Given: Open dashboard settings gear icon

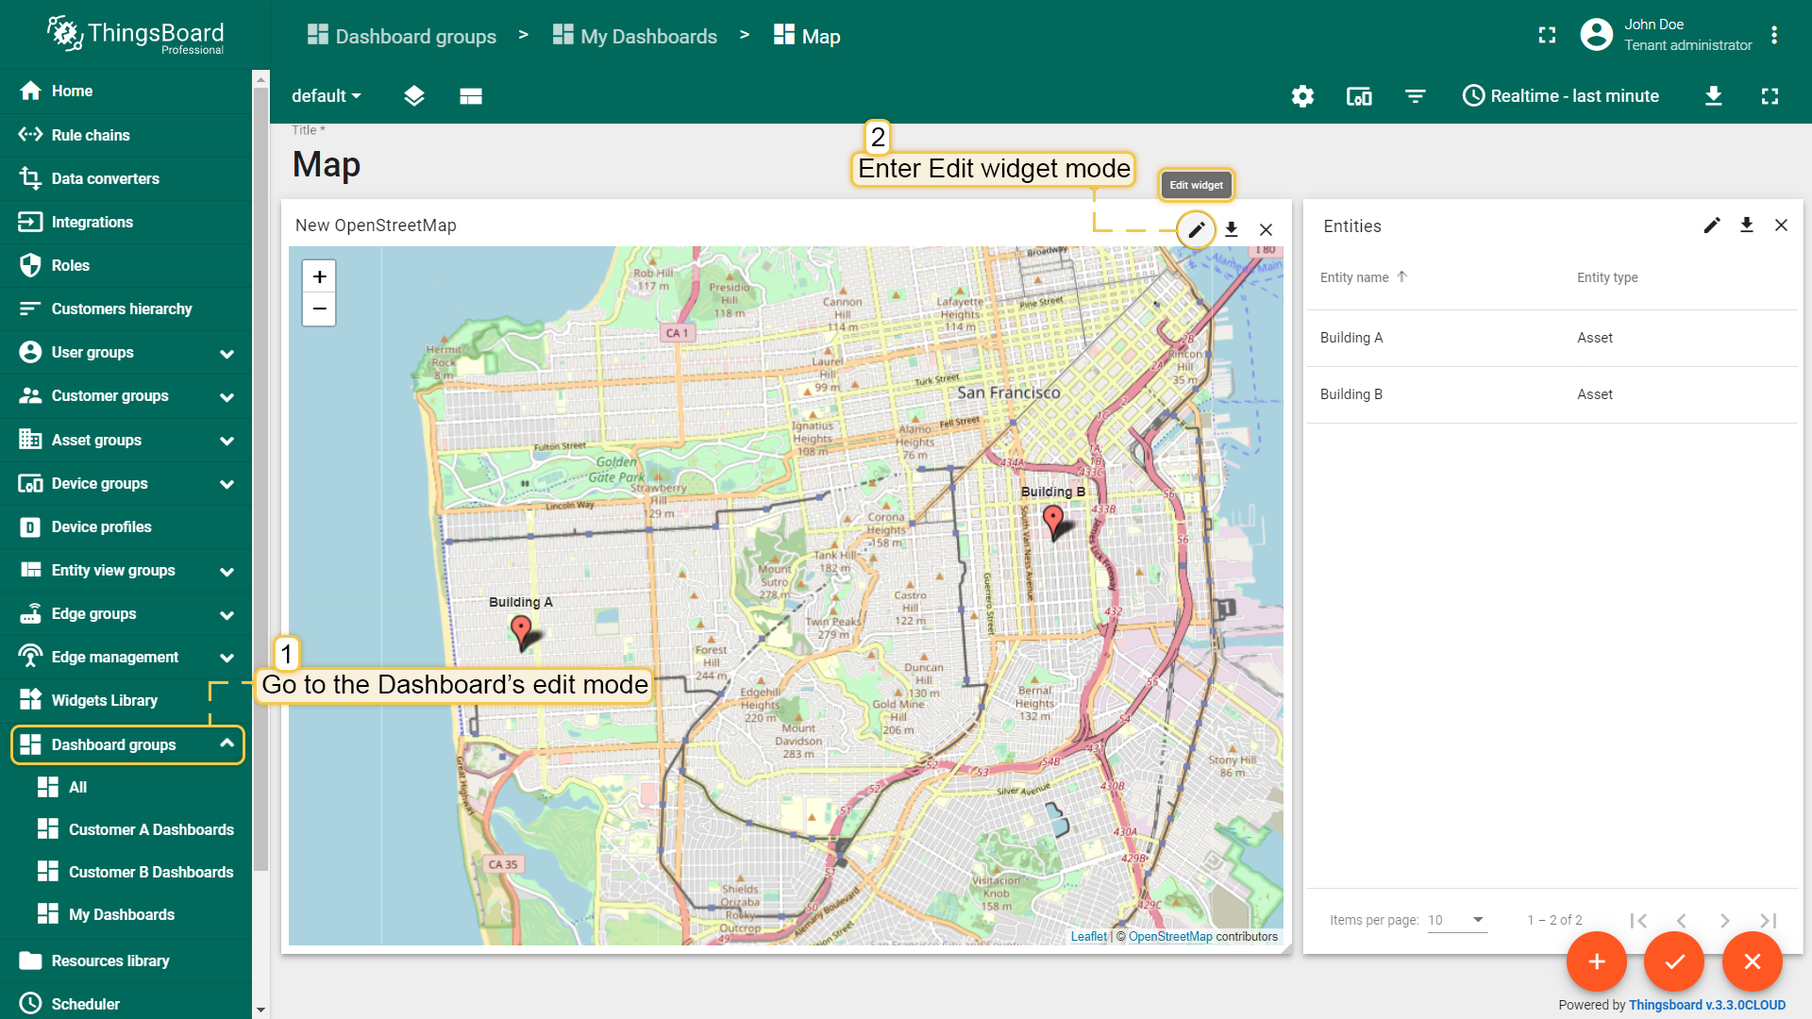Looking at the screenshot, I should click(x=1302, y=96).
